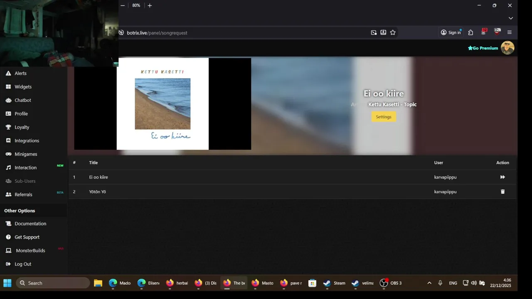Click the Windows taskbar Search box
532x299 pixels.
[x=53, y=283]
